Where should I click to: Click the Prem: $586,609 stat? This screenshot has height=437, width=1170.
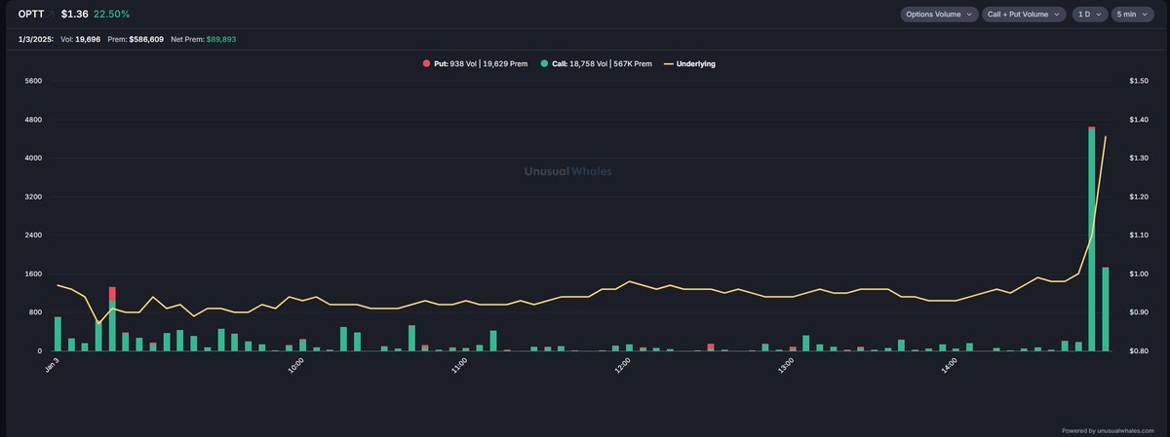pyautogui.click(x=136, y=39)
